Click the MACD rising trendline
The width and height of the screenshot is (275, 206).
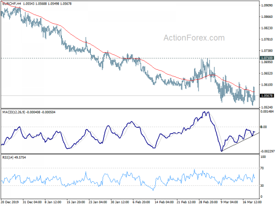pos(240,142)
